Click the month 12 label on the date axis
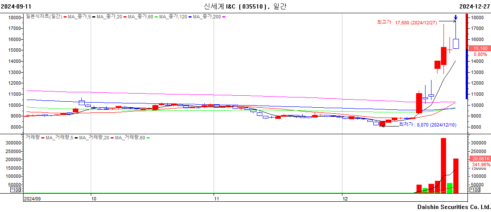 pyautogui.click(x=345, y=199)
